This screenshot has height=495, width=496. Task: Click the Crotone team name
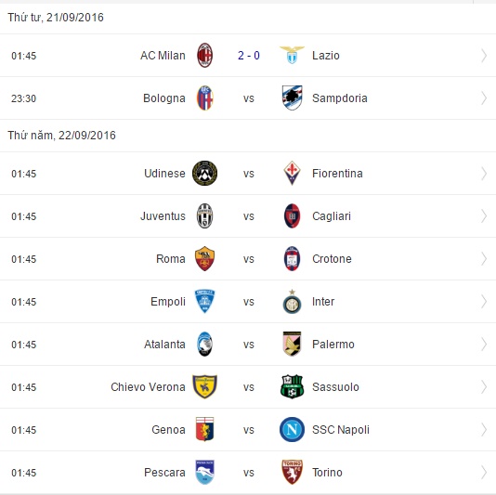tap(332, 259)
